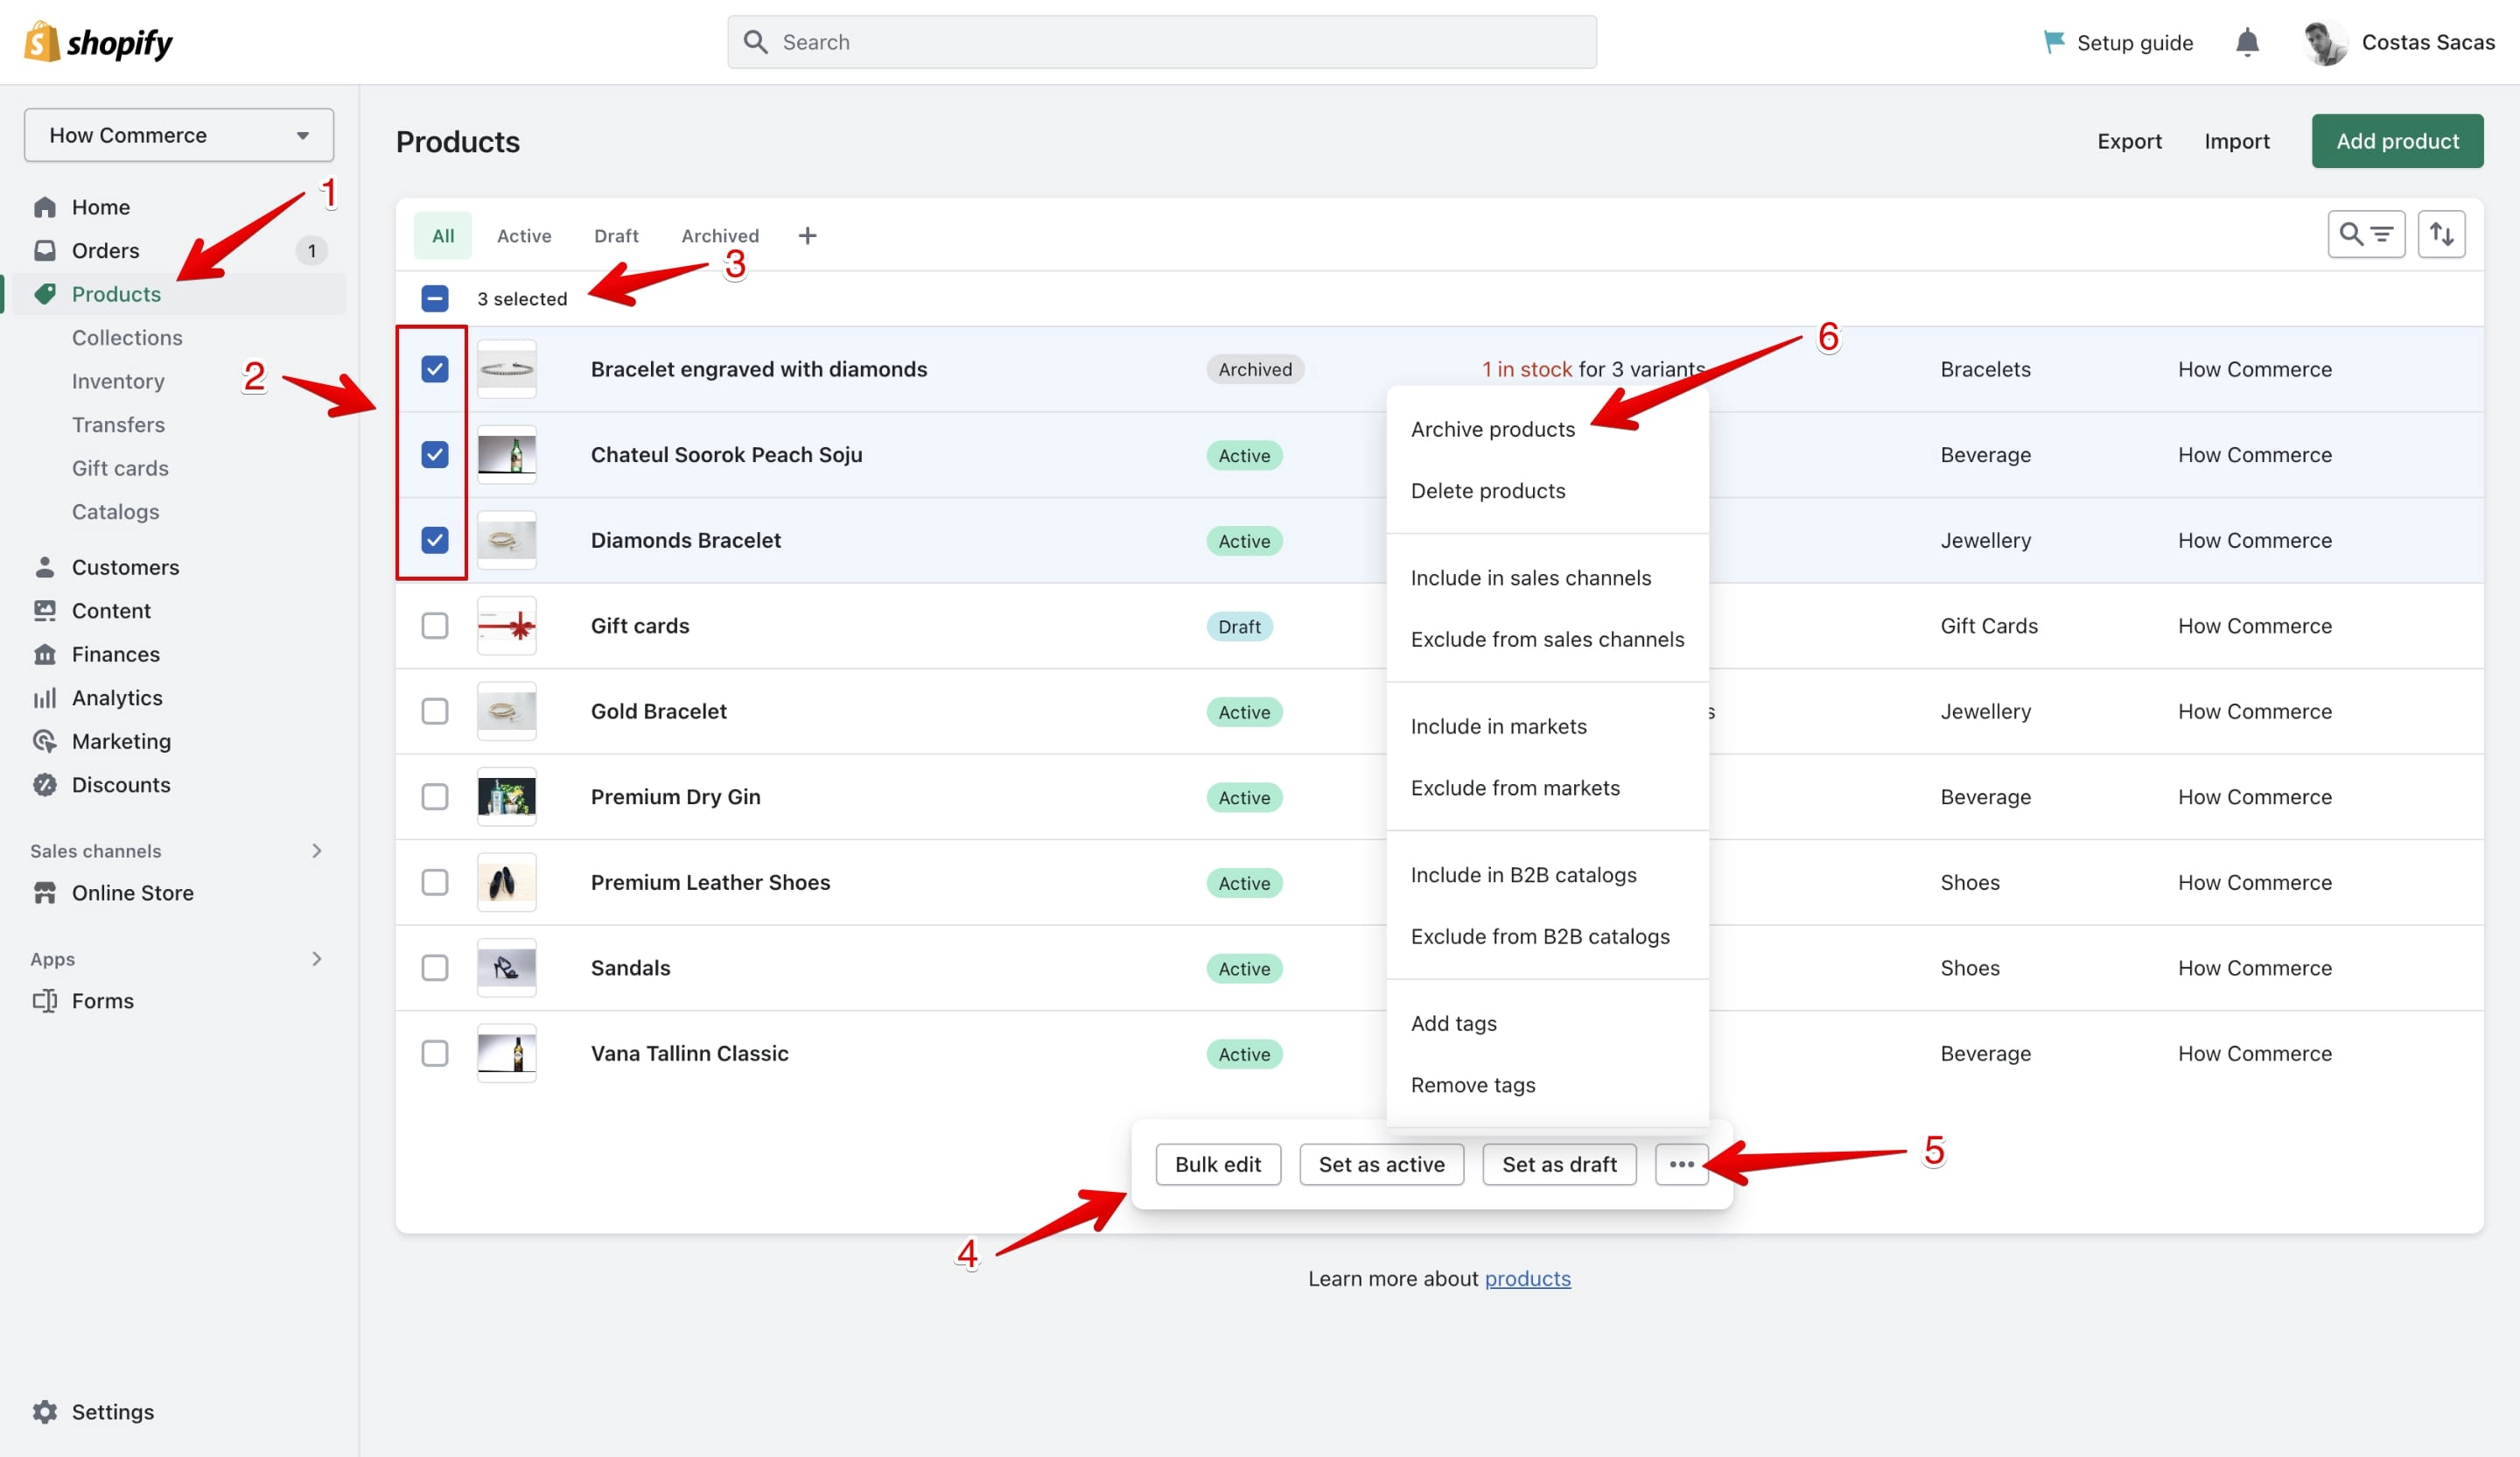
Task: Select Include in sales channels
Action: [1530, 578]
